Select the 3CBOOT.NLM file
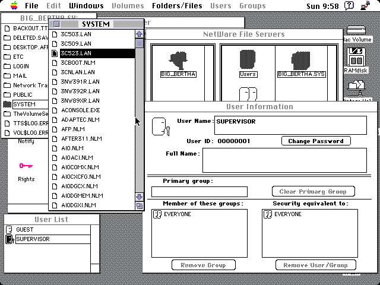The width and height of the screenshot is (380, 285). (77, 62)
